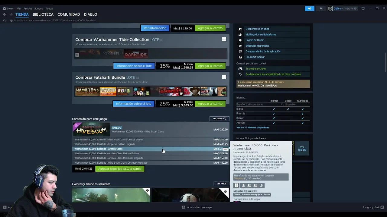Switch to Big Picture mode icon
Viewport: 387px width, 217px height.
[x=363, y=8]
